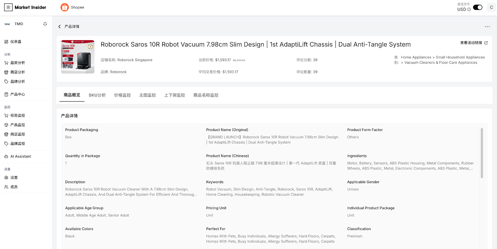This screenshot has width=497, height=249.
Task: Switch to the SKU分析 tab
Action: [x=97, y=95]
